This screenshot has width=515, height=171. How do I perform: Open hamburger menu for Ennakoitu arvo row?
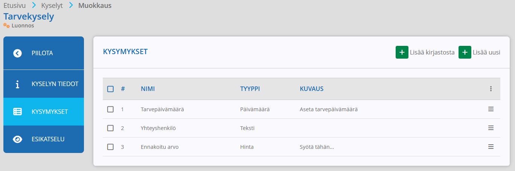coord(491,147)
